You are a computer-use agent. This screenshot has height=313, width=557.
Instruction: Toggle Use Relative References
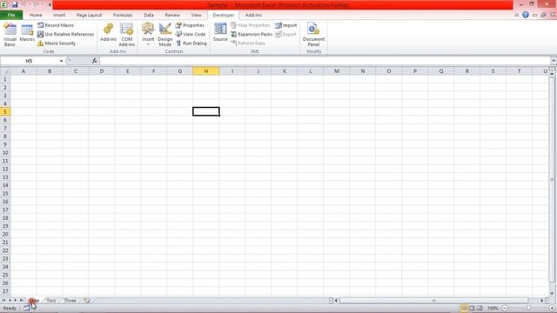pos(66,34)
